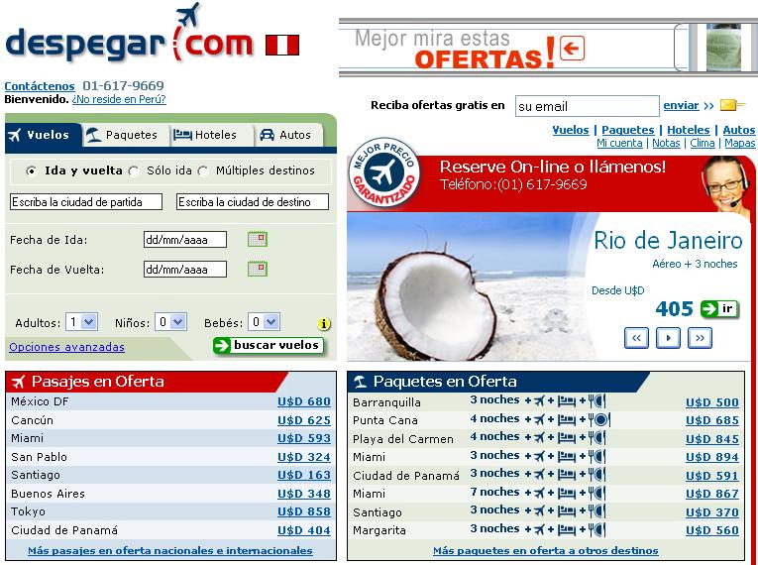Click the U$D 163 Santiago flight price
758x565 pixels.
point(304,475)
